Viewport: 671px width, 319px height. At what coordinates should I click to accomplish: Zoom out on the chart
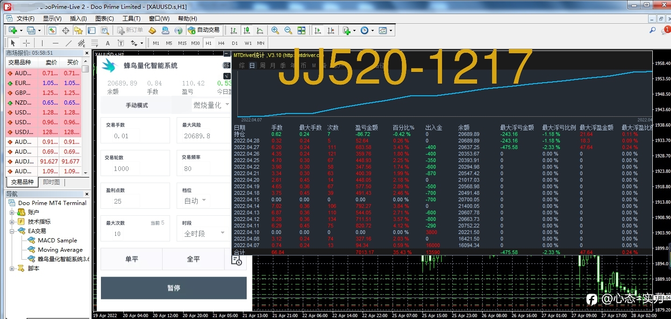(x=288, y=30)
